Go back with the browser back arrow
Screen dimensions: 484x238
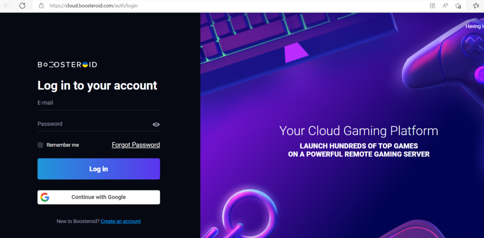[7, 6]
